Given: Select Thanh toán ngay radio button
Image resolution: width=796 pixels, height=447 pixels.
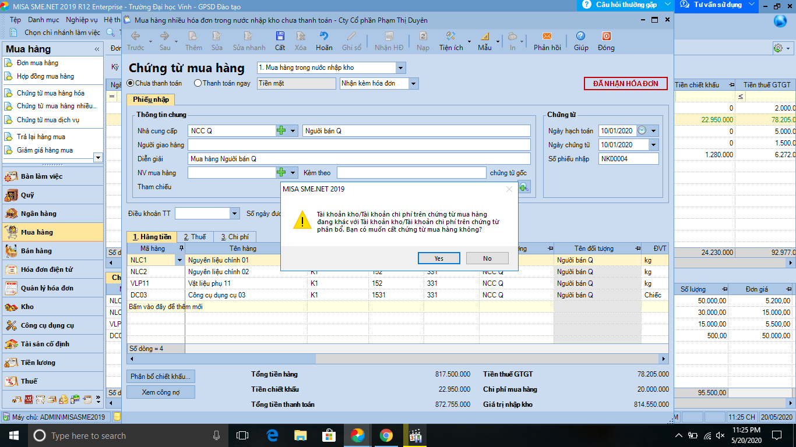Looking at the screenshot, I should tap(198, 83).
